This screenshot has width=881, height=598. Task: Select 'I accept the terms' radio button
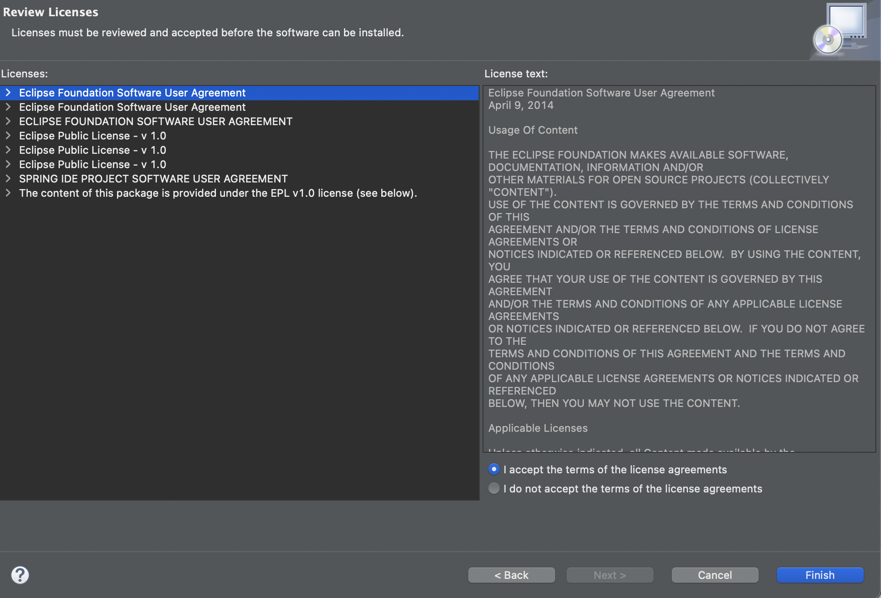(494, 470)
